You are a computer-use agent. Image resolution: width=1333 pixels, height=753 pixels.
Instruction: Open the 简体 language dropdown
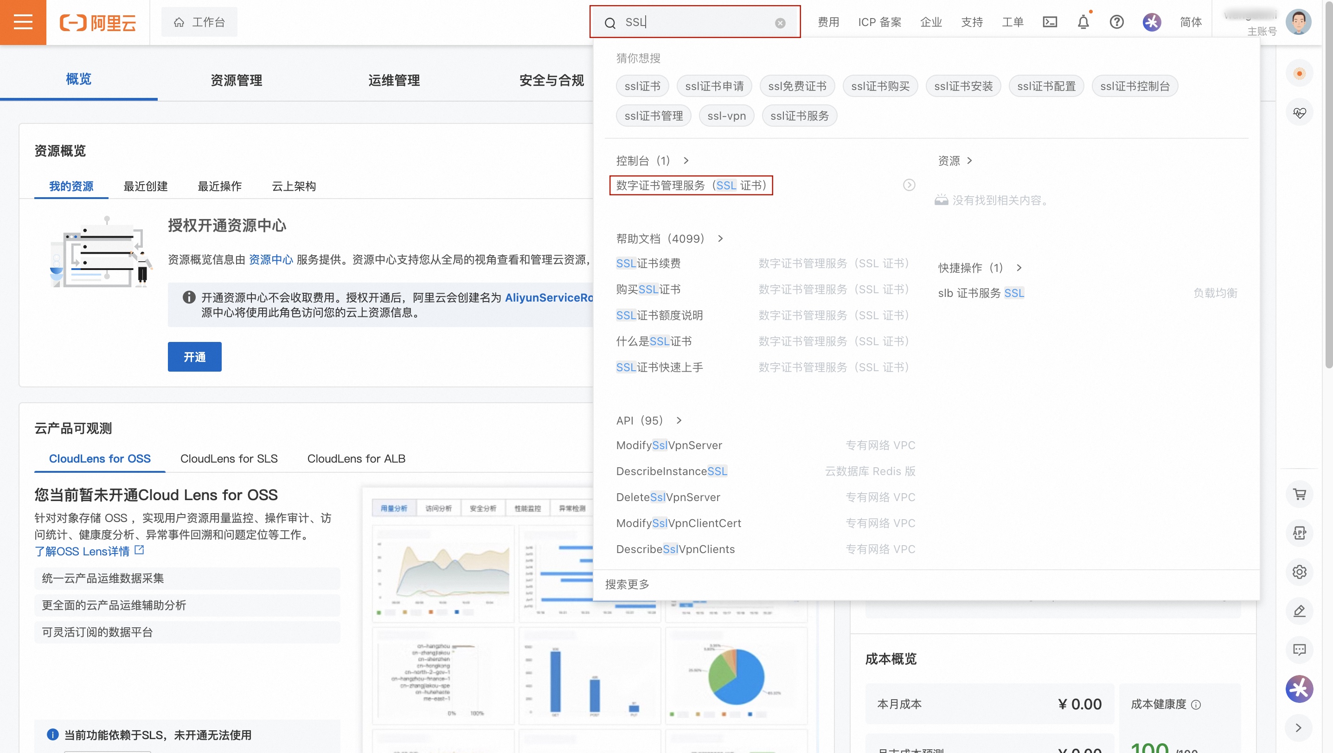click(1191, 22)
